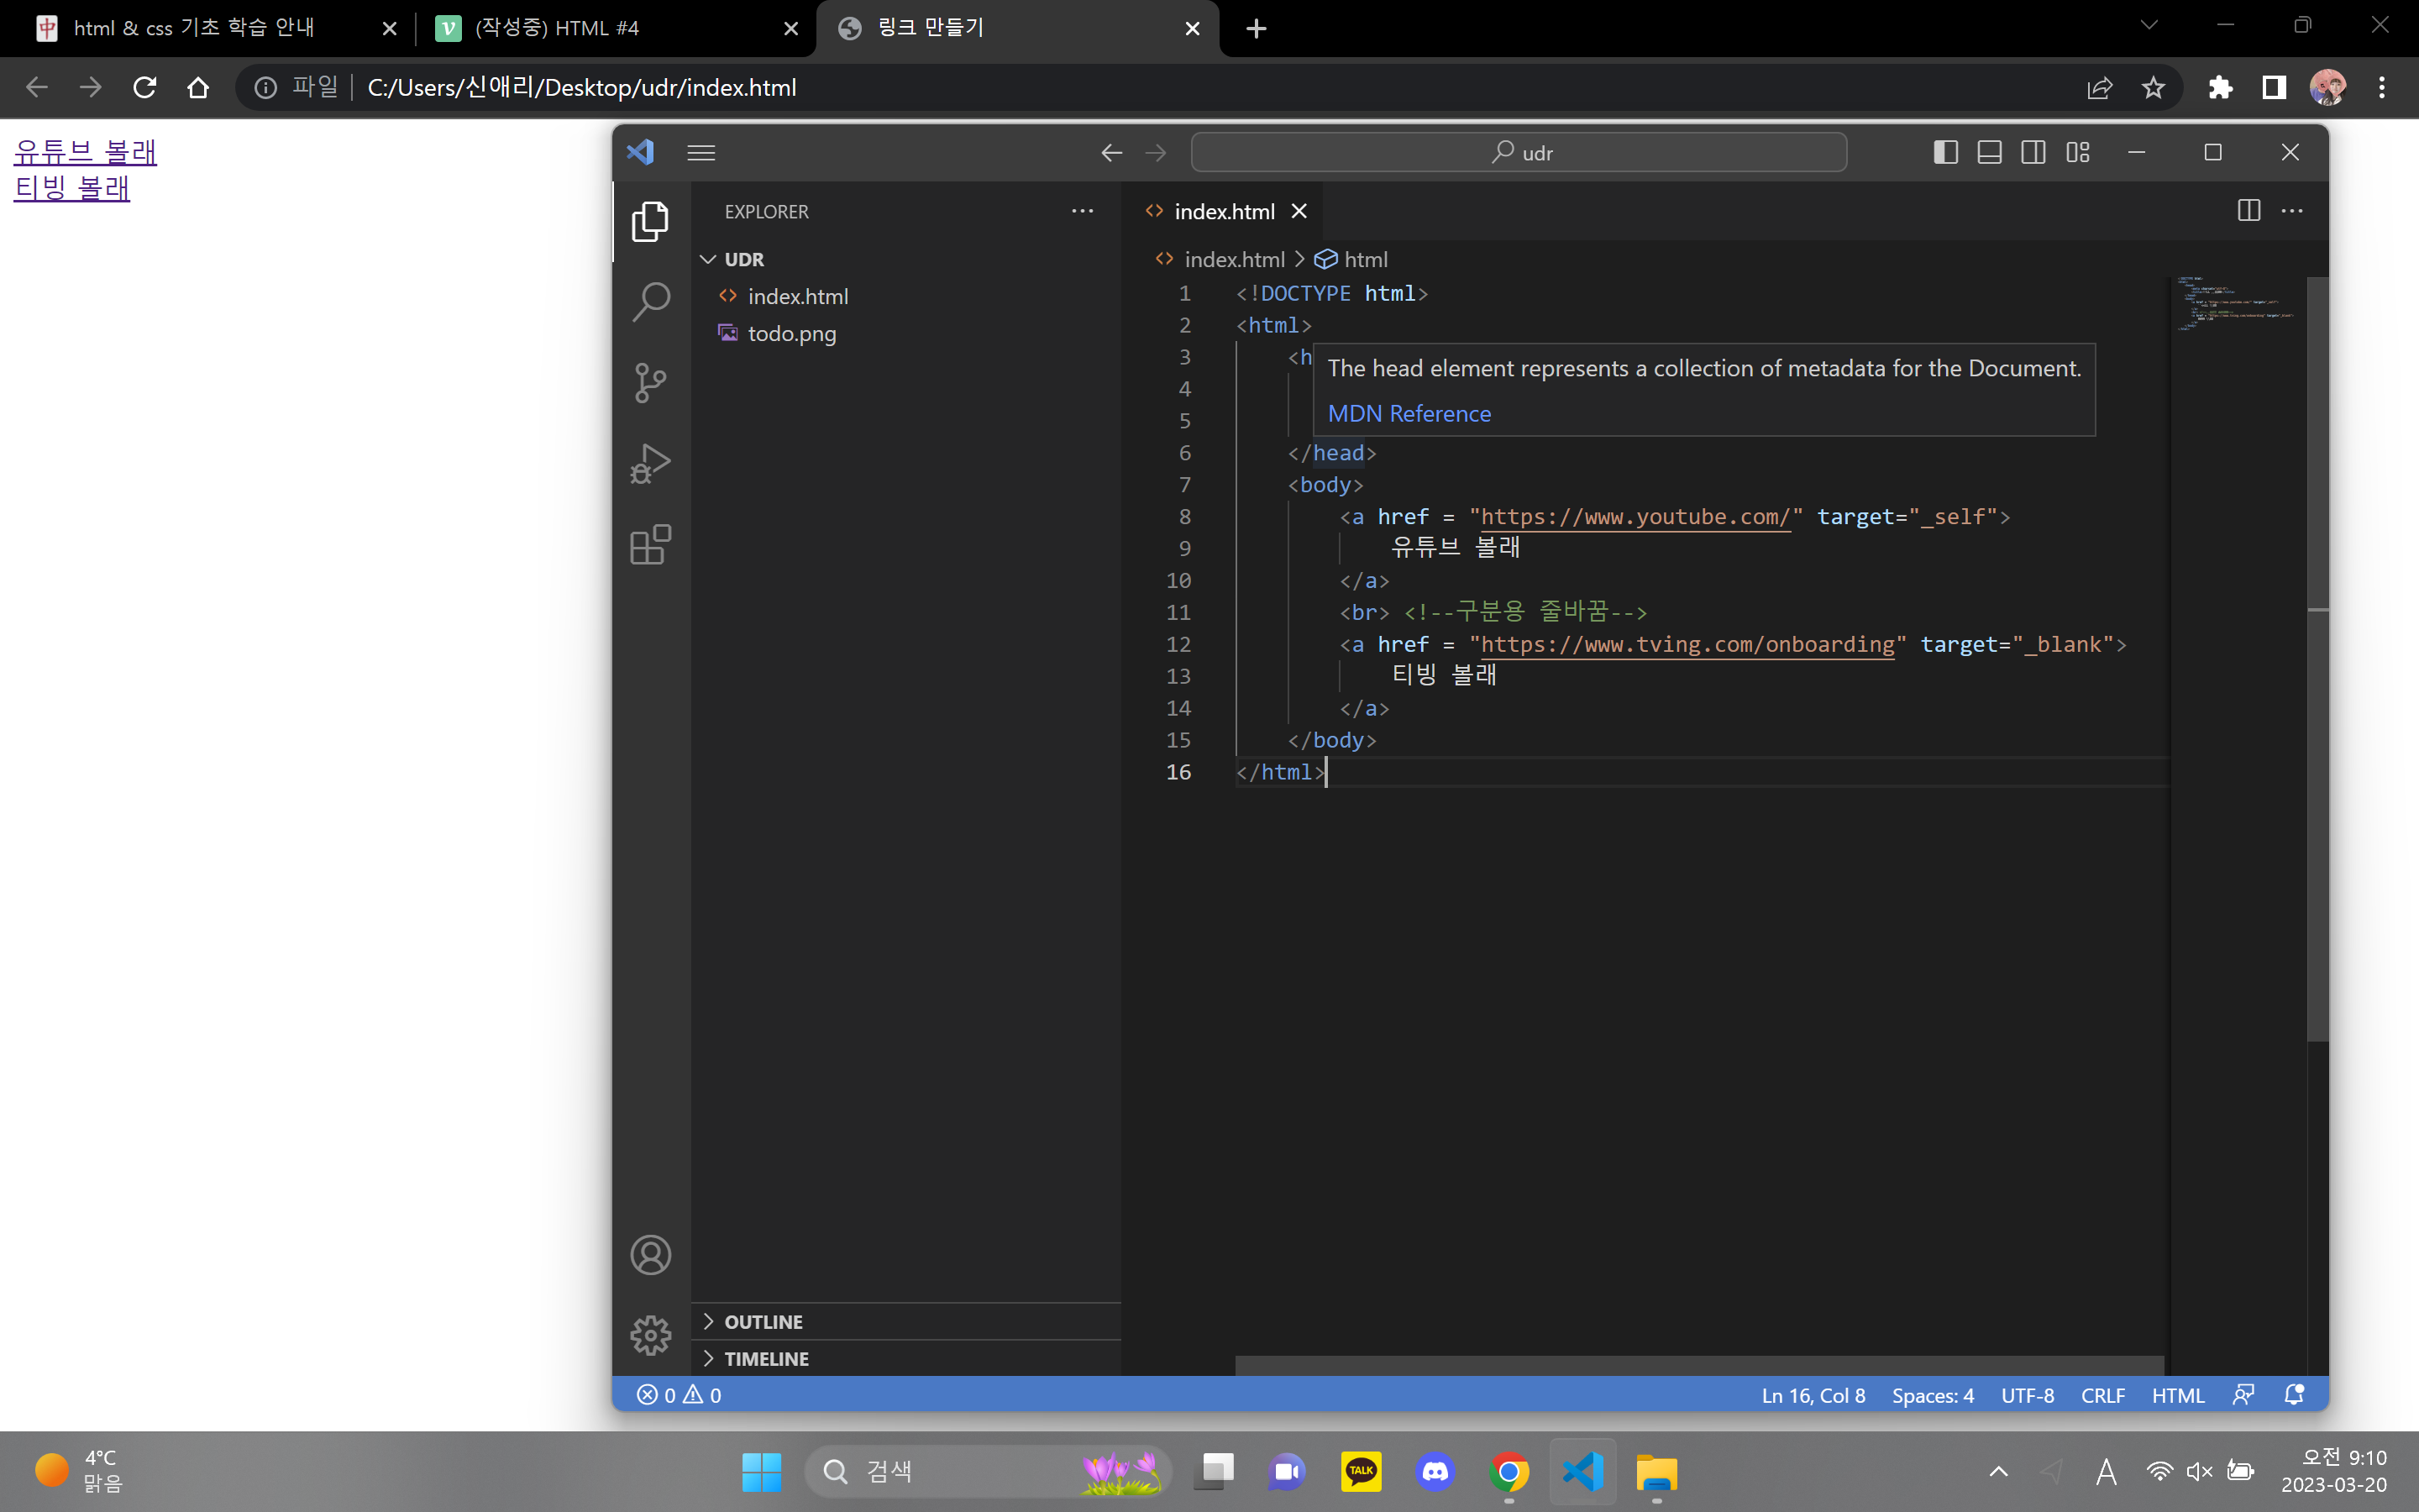Split the editor to the right
This screenshot has width=2419, height=1512.
(2248, 211)
